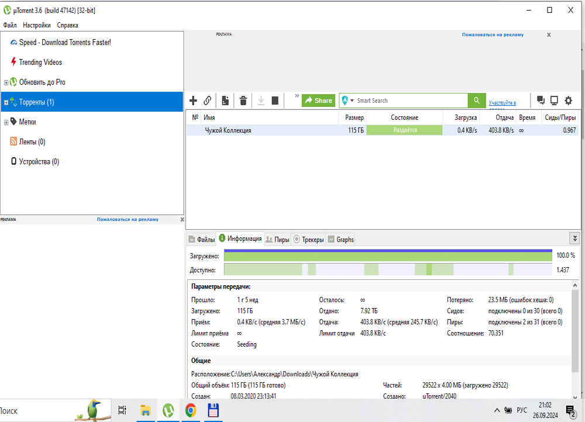Select Устройства (0) in sidebar
Screen dimensions: 585x422
point(39,161)
